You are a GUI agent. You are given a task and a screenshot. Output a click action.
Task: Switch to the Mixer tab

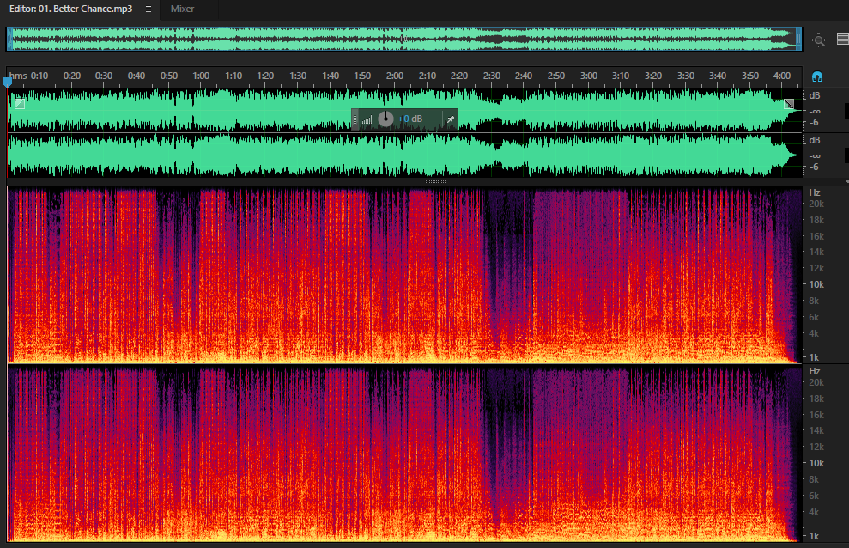182,9
